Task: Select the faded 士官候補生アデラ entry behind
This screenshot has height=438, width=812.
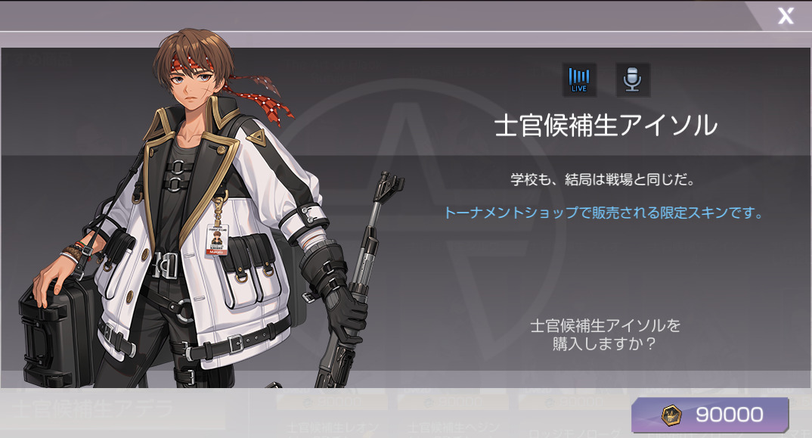Action: (92, 409)
